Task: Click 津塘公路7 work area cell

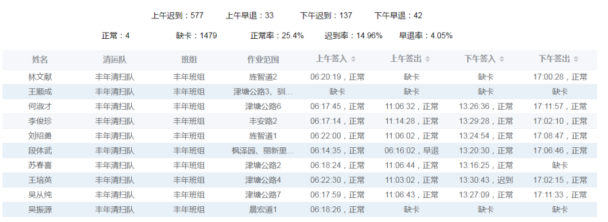Action: [x=263, y=194]
